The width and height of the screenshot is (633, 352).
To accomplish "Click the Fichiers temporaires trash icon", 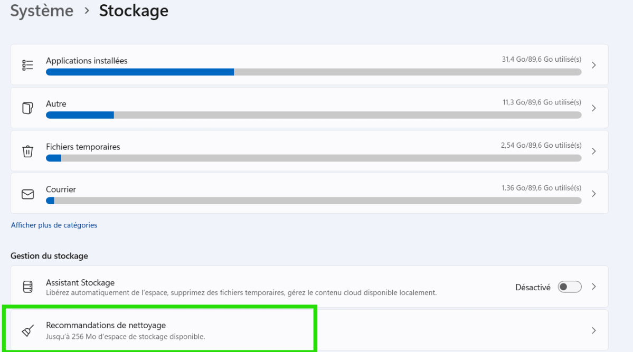I will (27, 151).
